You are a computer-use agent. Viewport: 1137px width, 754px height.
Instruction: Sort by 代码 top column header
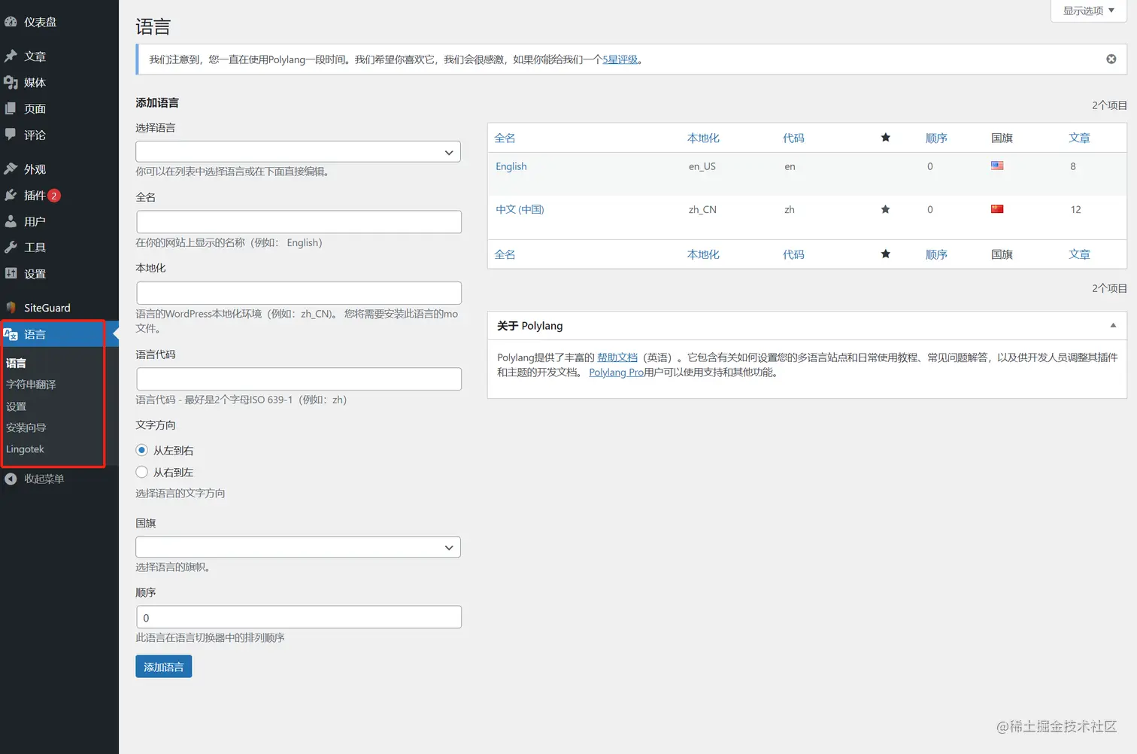click(793, 138)
